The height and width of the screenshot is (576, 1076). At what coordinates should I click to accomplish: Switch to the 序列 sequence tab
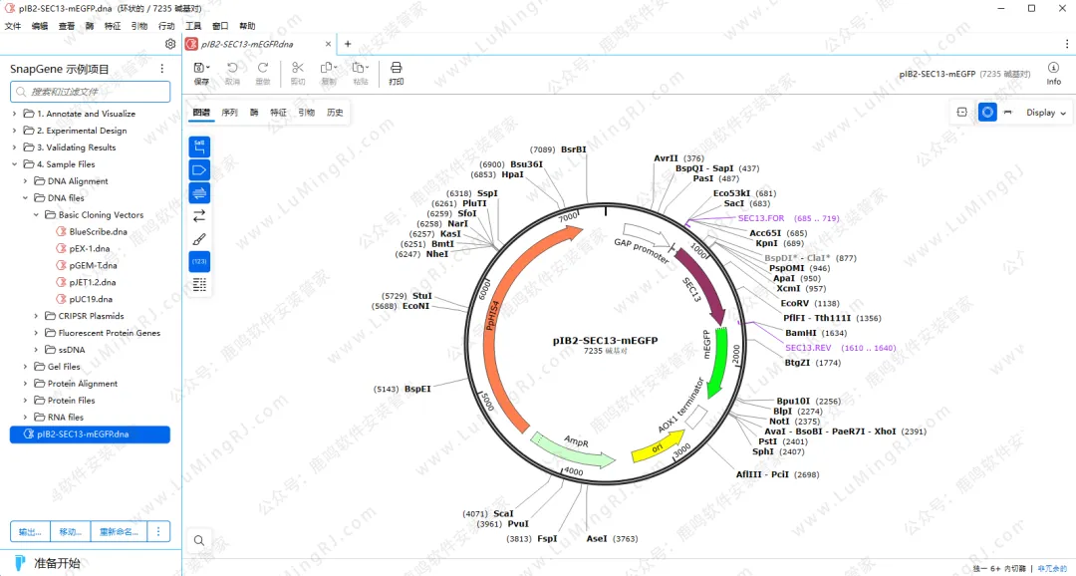229,113
